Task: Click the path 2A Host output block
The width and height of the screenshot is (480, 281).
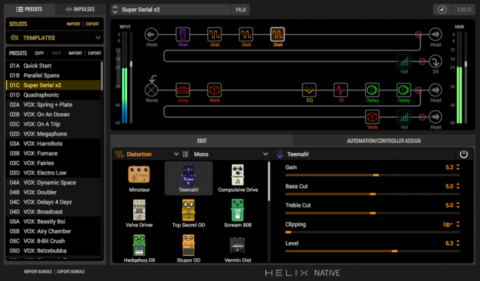Action: (436, 90)
